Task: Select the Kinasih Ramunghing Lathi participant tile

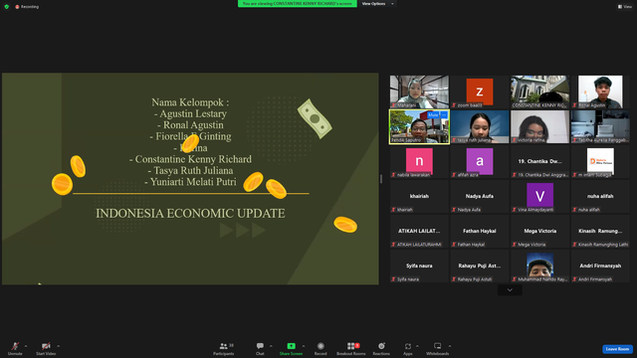Action: (600, 232)
